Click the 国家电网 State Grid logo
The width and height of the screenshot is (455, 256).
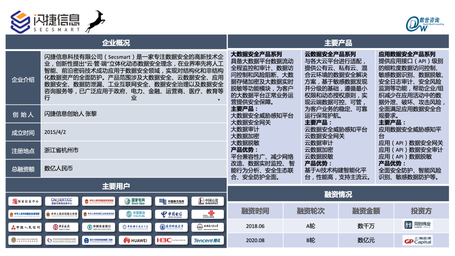pos(135,201)
